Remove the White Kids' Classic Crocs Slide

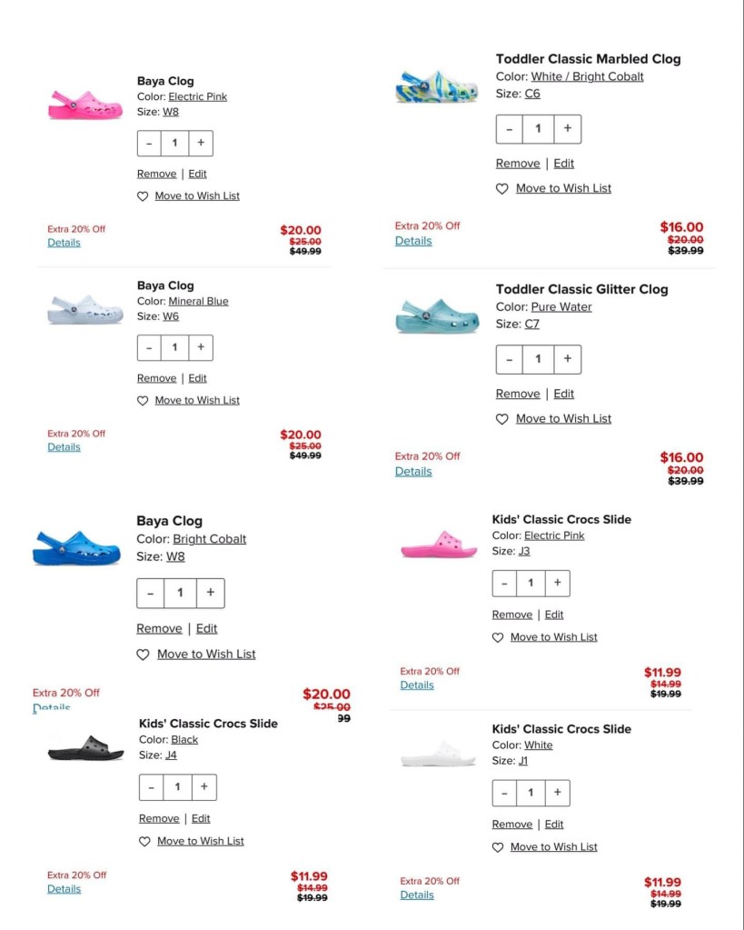coord(512,825)
